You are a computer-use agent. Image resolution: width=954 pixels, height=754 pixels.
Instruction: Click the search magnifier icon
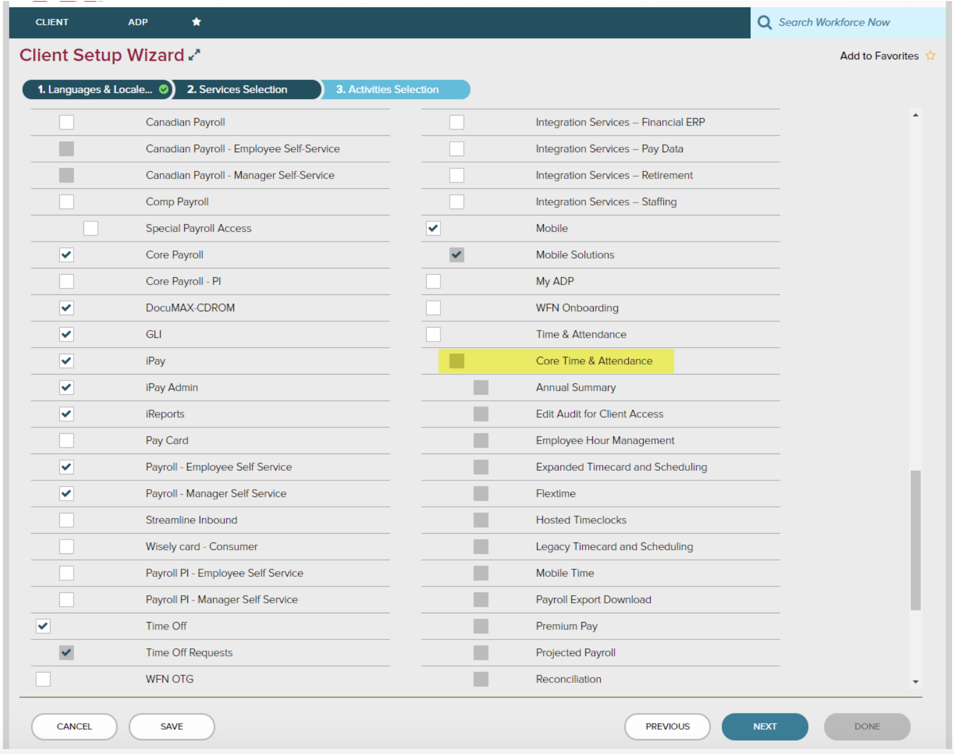[x=764, y=22]
